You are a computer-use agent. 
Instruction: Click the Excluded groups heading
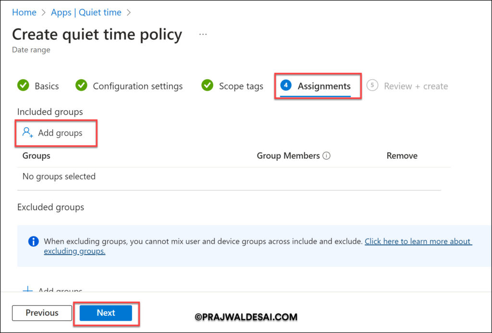[50, 207]
